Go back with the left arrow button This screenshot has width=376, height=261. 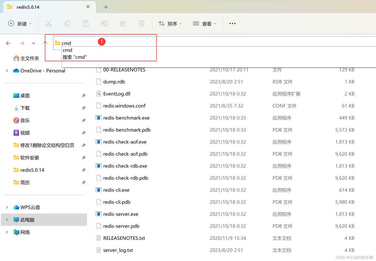click(8, 43)
